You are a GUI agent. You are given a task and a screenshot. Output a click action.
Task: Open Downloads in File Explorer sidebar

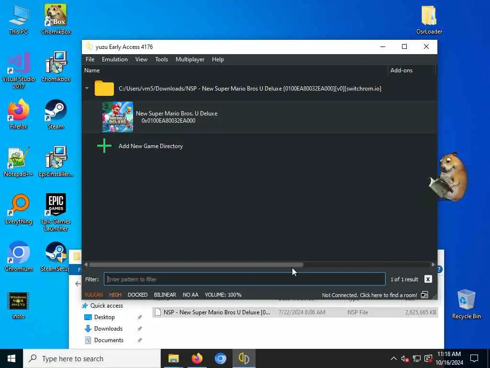tap(108, 329)
